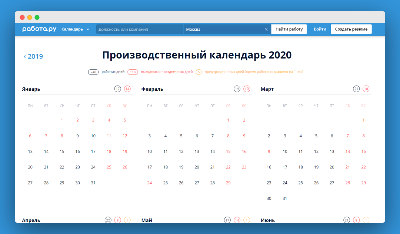Click the Создать резюме button
The width and height of the screenshot is (400, 234).
coord(351,29)
